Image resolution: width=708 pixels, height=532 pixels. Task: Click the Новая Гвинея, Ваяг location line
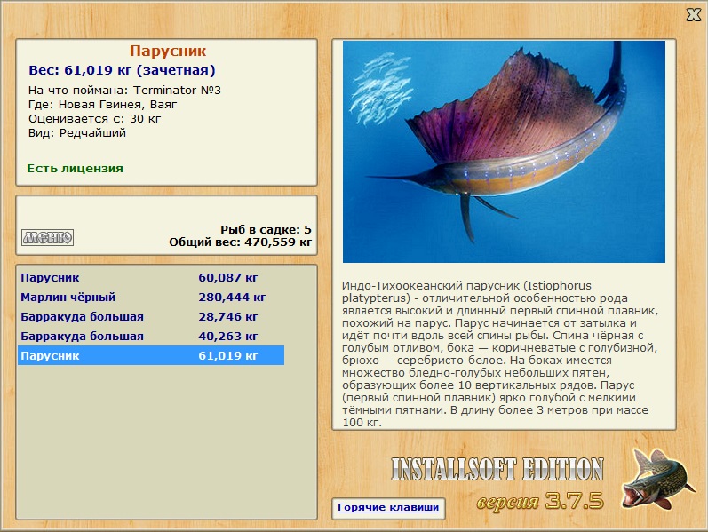pyautogui.click(x=102, y=105)
